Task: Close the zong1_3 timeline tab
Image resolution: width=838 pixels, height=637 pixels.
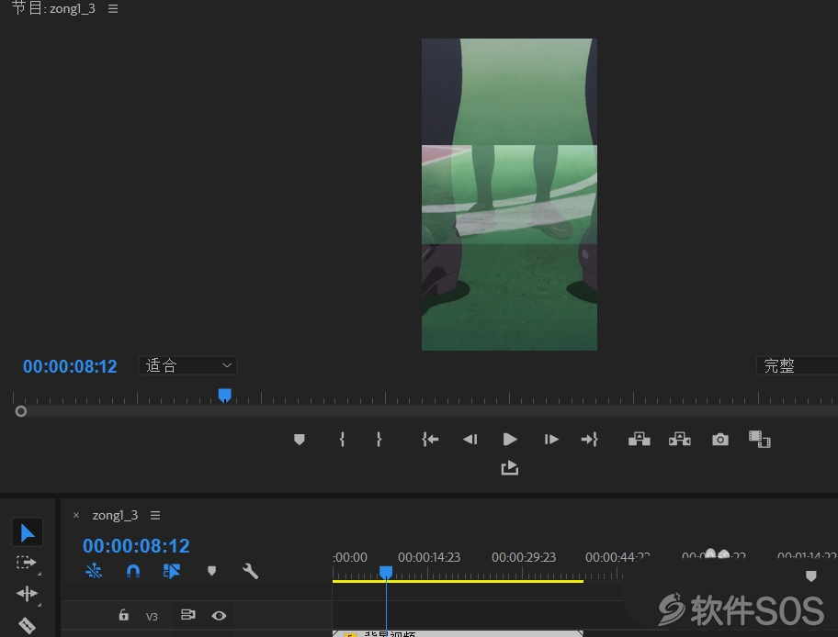Action: tap(76, 515)
